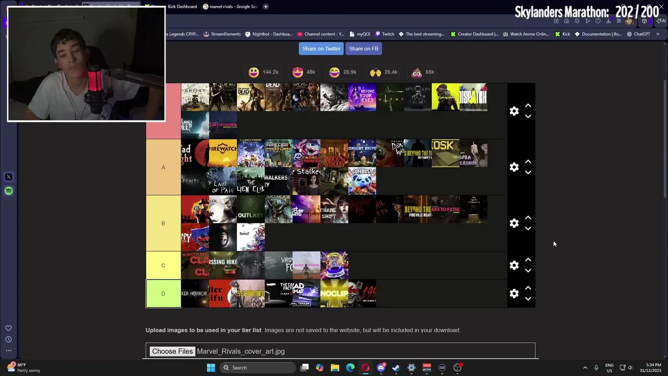
Task: Click Choose Files upload button
Action: click(172, 351)
